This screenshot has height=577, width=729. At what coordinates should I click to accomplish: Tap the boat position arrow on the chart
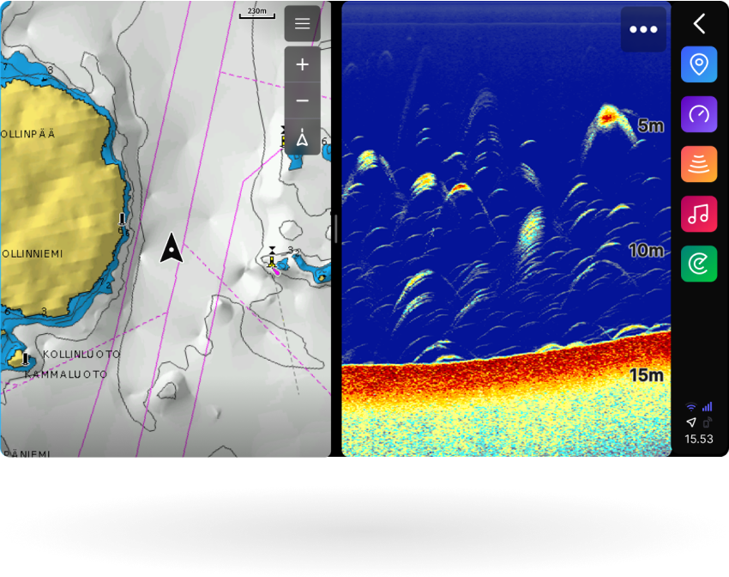pos(172,248)
